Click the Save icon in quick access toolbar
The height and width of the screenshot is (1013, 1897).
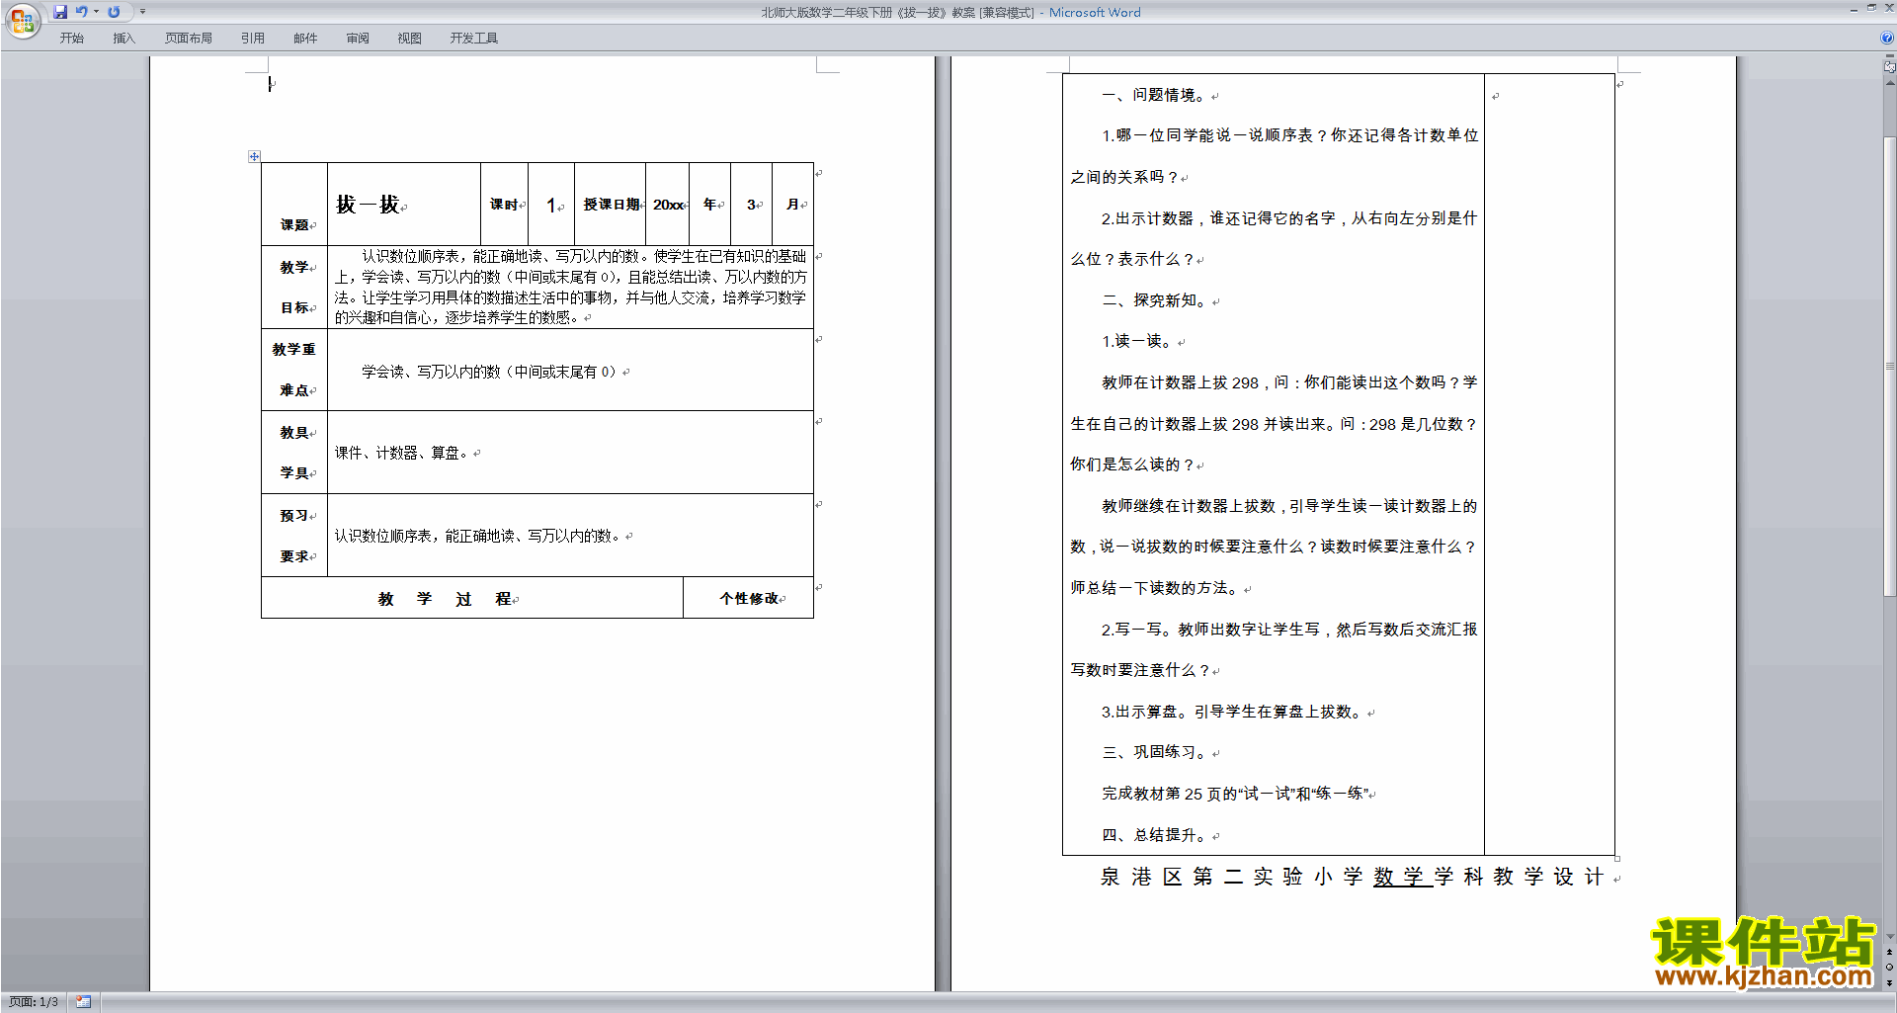(60, 12)
